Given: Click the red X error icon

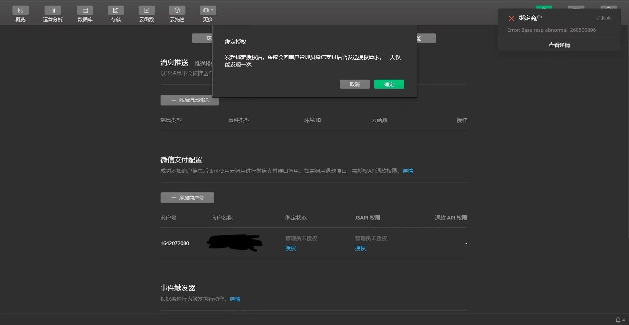Looking at the screenshot, I should 511,18.
